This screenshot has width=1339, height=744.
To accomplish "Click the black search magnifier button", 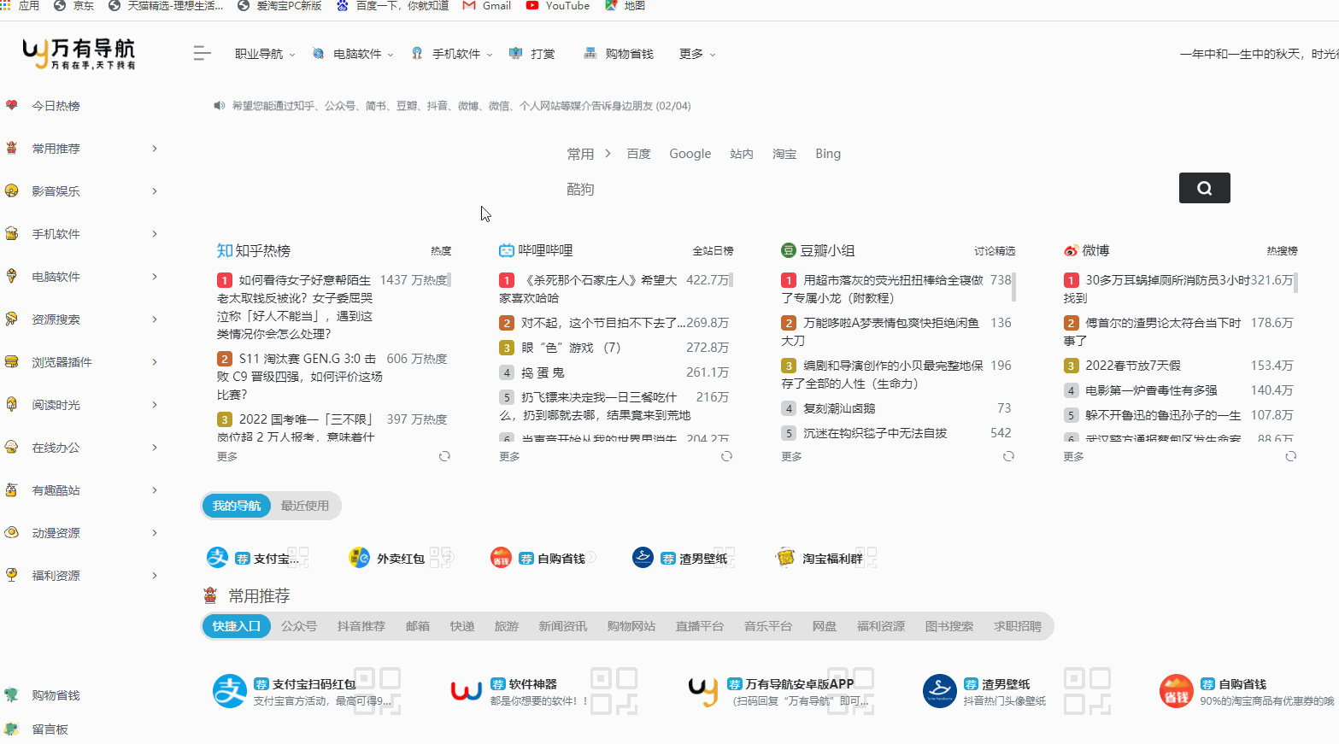I will (1204, 188).
